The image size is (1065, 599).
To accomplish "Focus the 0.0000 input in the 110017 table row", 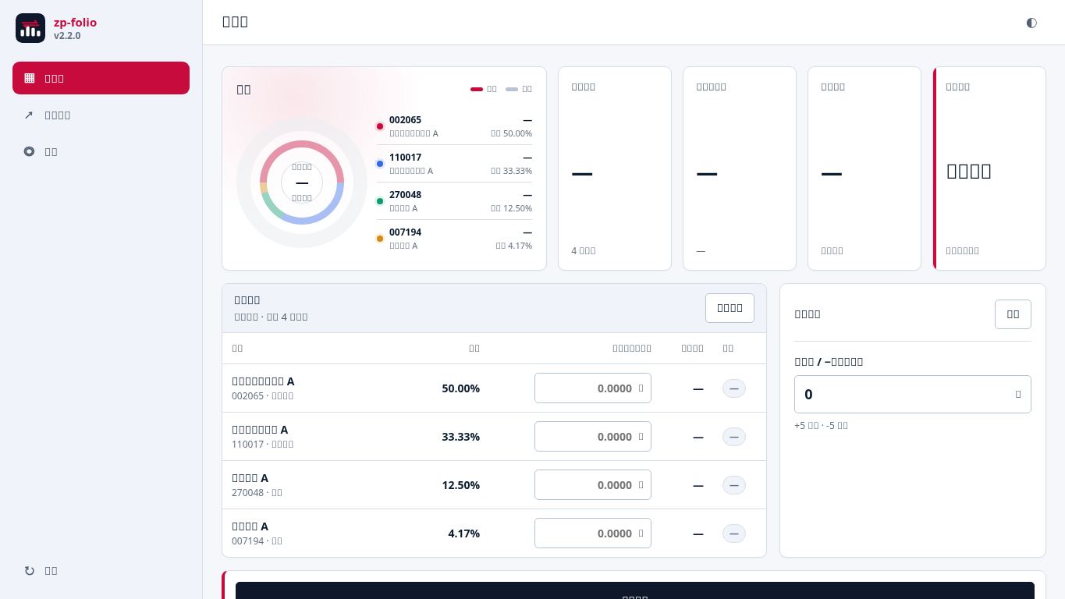I will tap(593, 437).
